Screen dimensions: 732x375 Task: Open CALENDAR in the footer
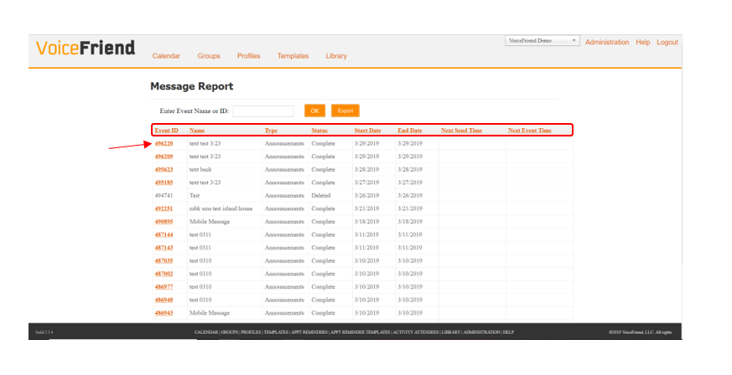[206, 332]
